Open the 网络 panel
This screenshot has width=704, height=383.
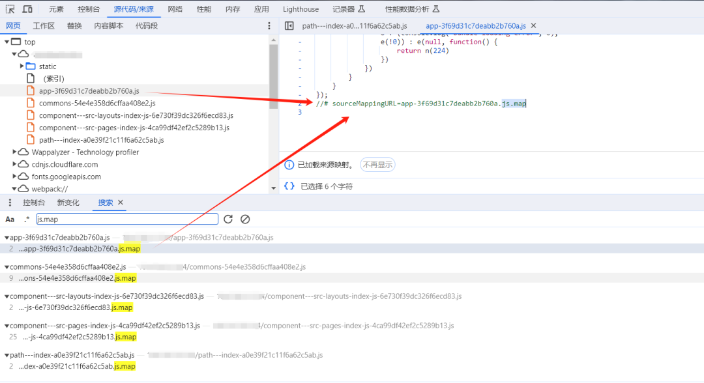point(175,9)
